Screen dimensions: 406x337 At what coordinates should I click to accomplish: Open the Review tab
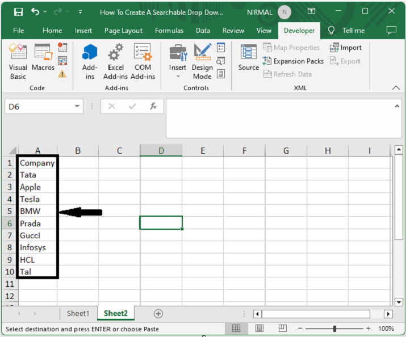[x=233, y=31]
